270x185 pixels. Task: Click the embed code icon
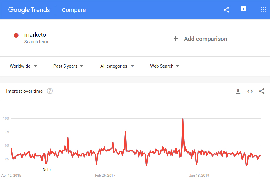coord(250,91)
